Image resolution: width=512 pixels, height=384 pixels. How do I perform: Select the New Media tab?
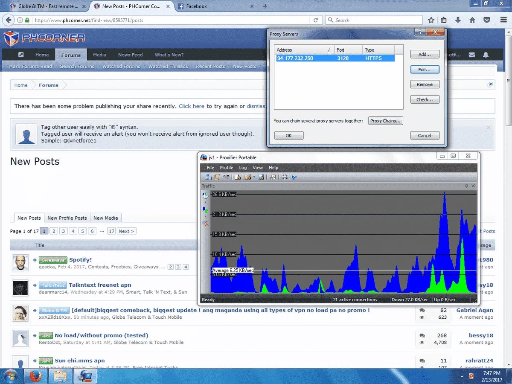(105, 218)
